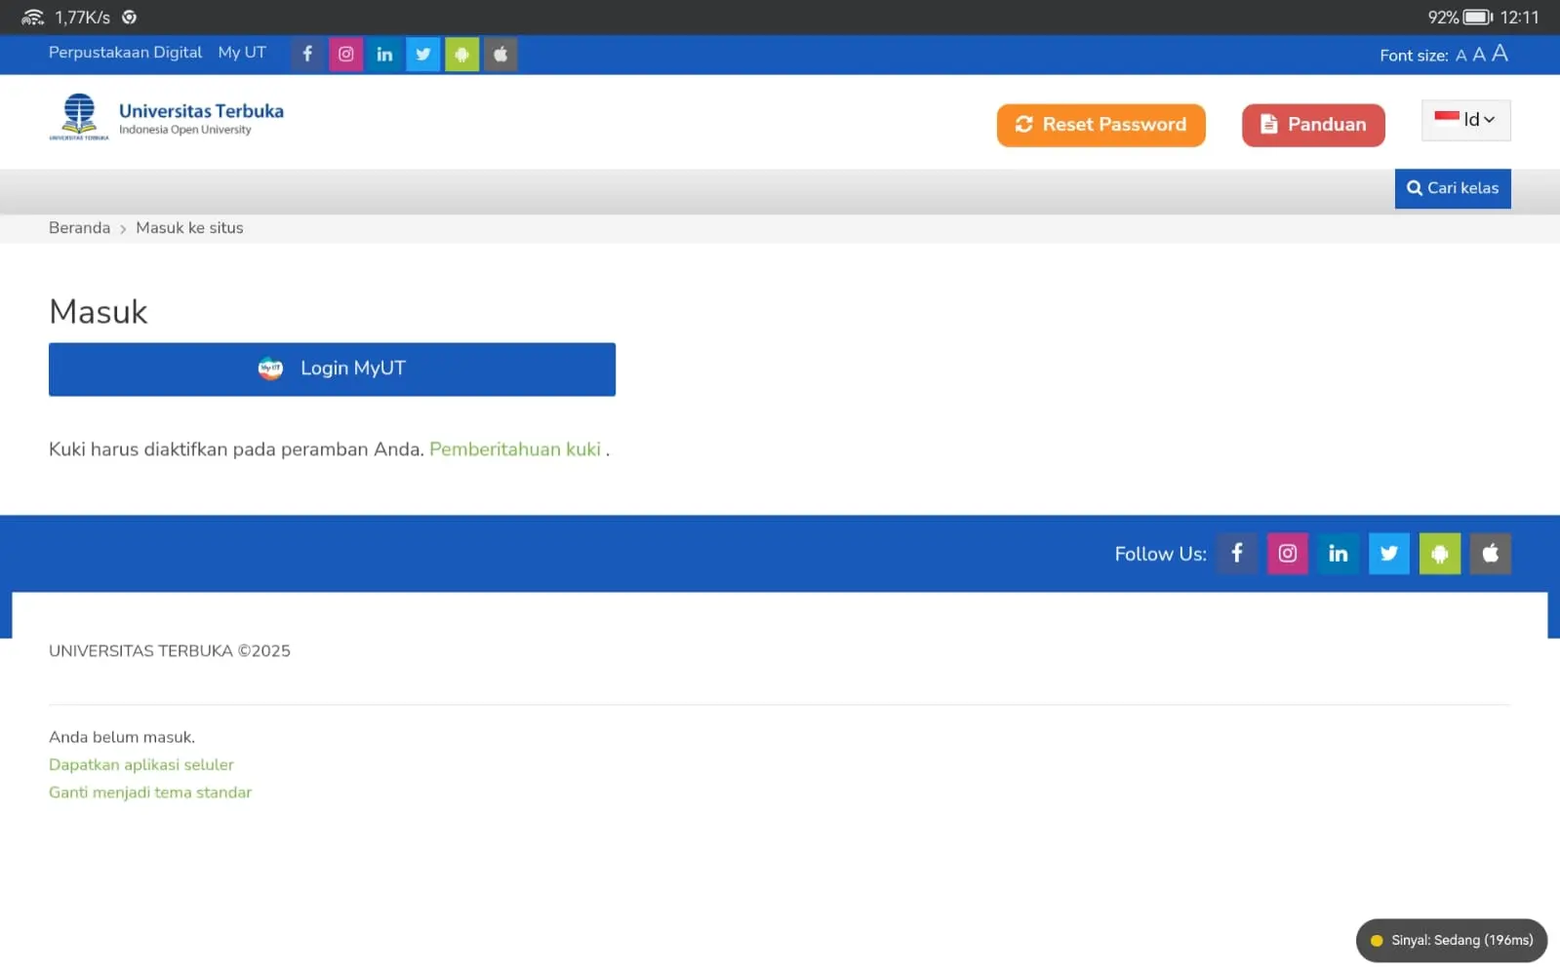Open Pemberitahuan kuki link
Screen dimensions: 1560x974
[x=515, y=449]
